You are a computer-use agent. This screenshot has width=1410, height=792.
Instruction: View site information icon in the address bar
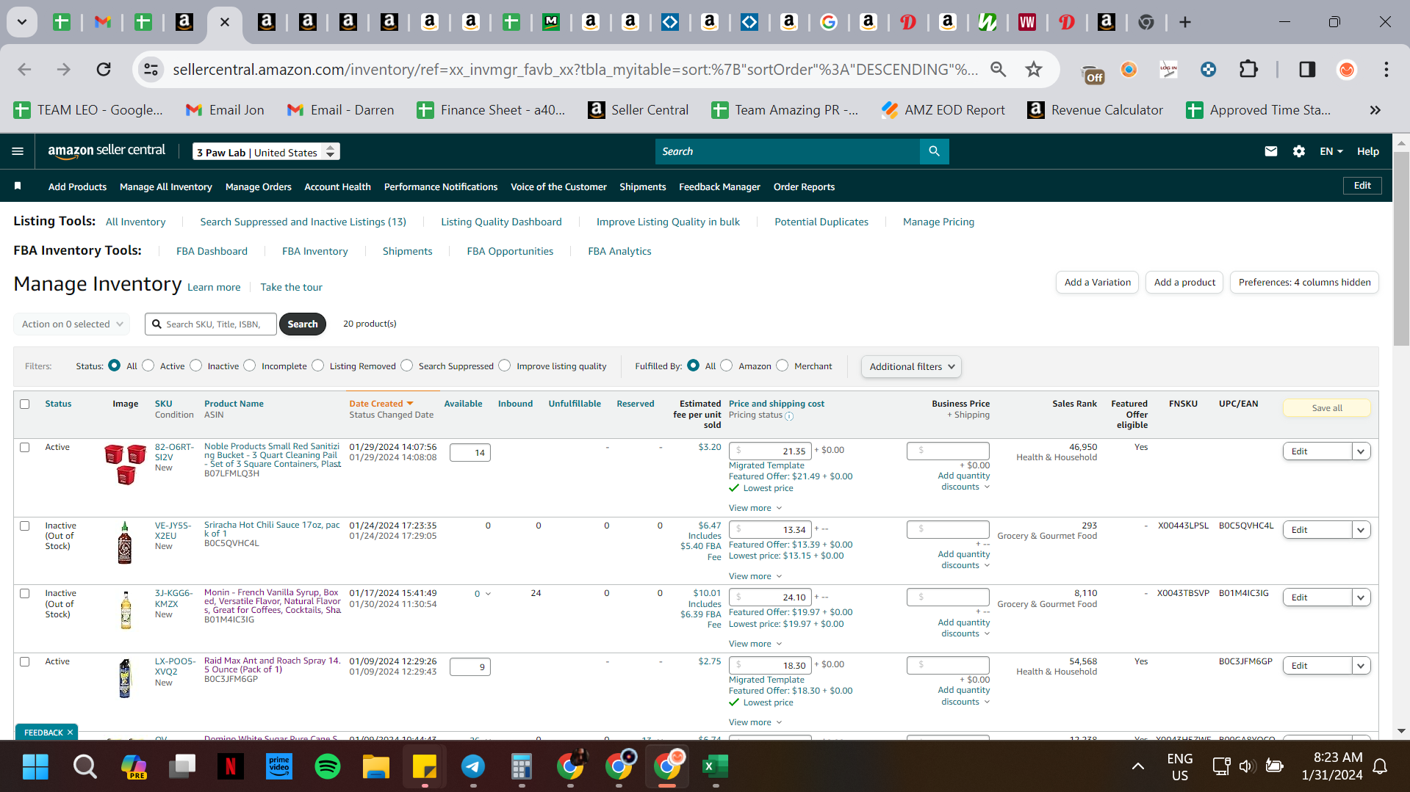click(151, 69)
